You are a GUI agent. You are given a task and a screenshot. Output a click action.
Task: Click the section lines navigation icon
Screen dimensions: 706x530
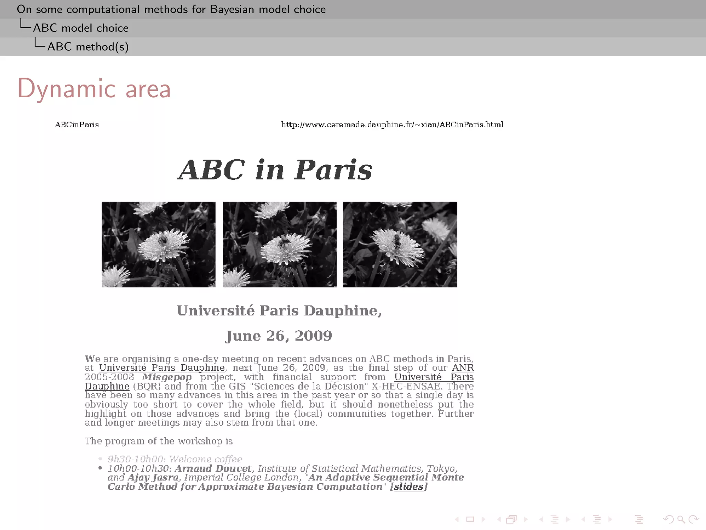(x=597, y=519)
